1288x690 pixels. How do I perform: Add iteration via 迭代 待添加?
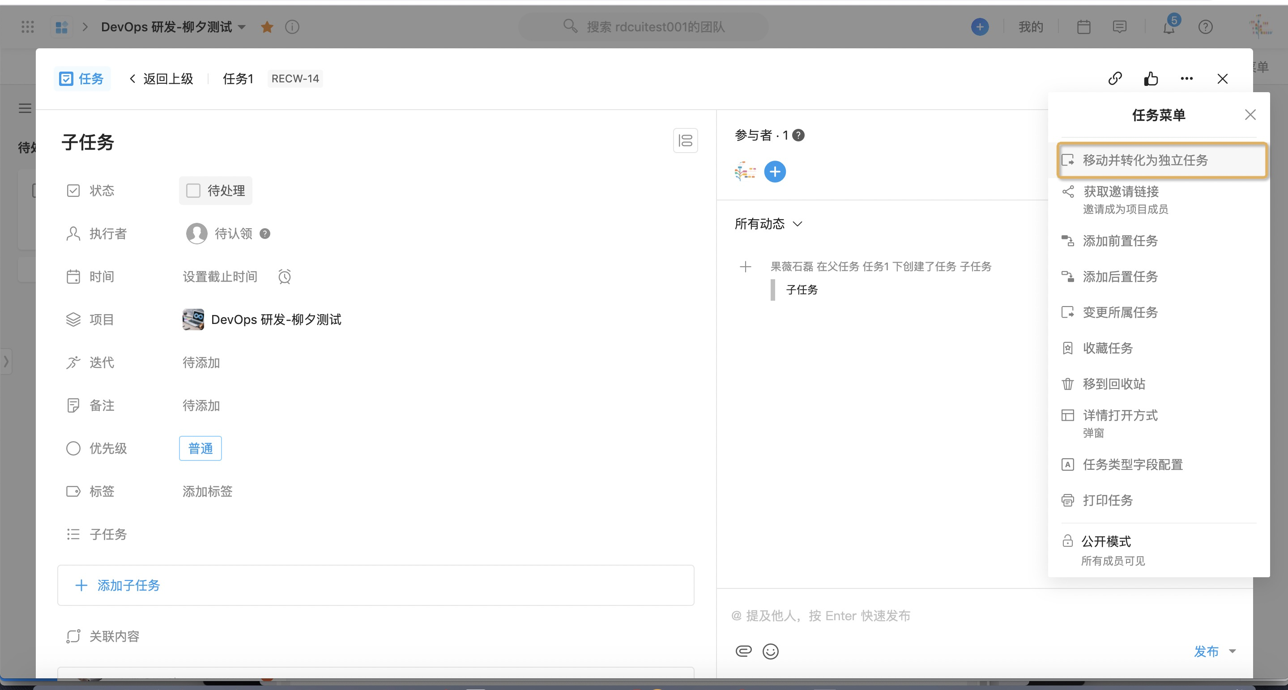tap(201, 362)
